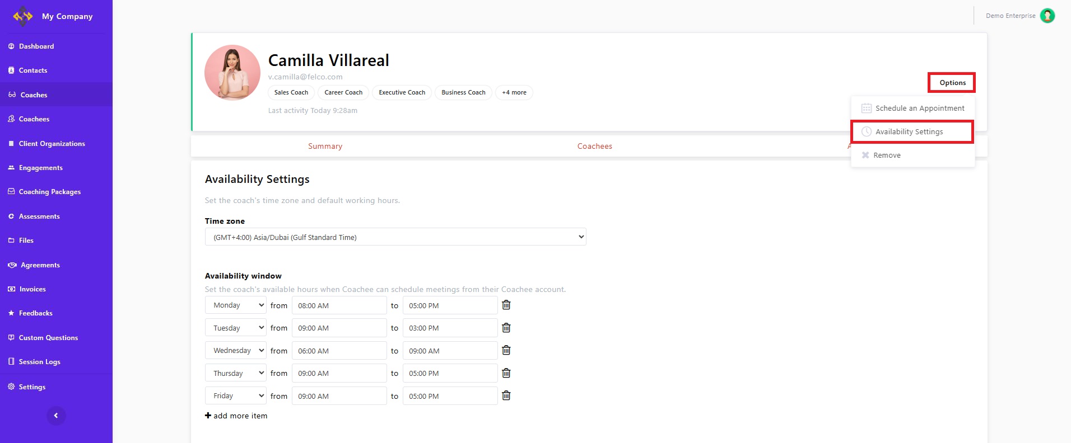Expand the Monday day selector
Image resolution: width=1071 pixels, height=443 pixels.
tap(235, 305)
